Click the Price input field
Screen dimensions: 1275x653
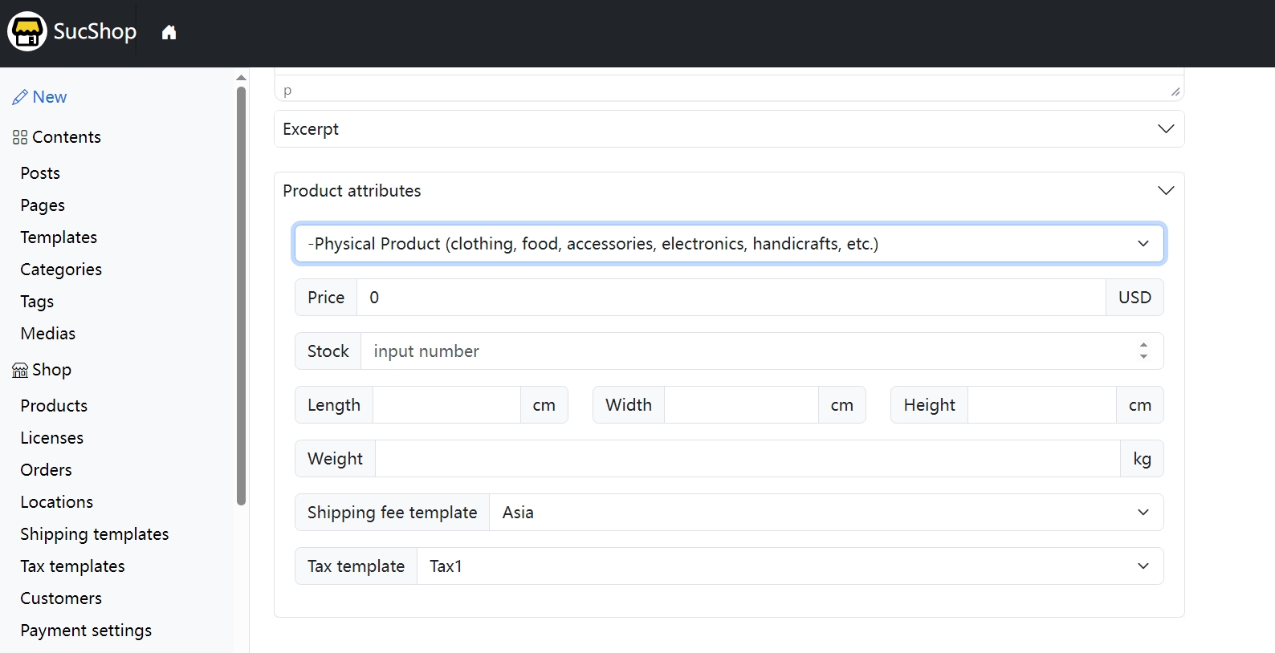(731, 298)
